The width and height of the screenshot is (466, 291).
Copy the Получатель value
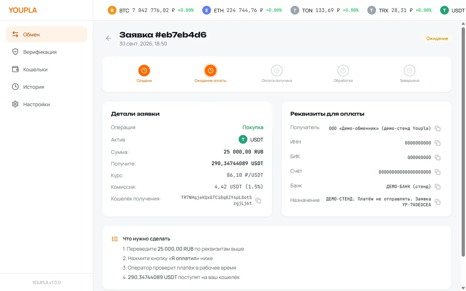coord(438,128)
